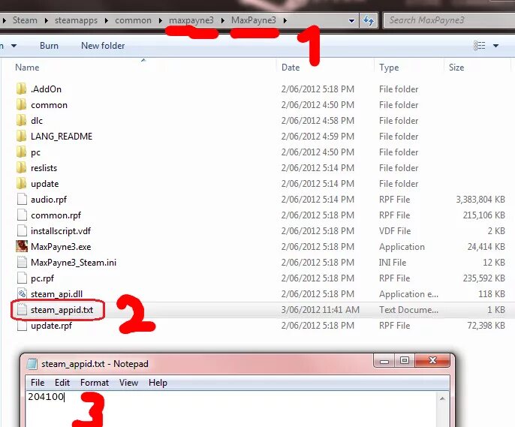Maximize the Notepad window
This screenshot has height=427, width=515.
pyautogui.click(x=405, y=360)
